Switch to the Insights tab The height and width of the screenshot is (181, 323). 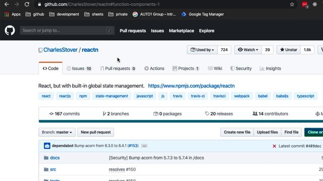coord(271,68)
